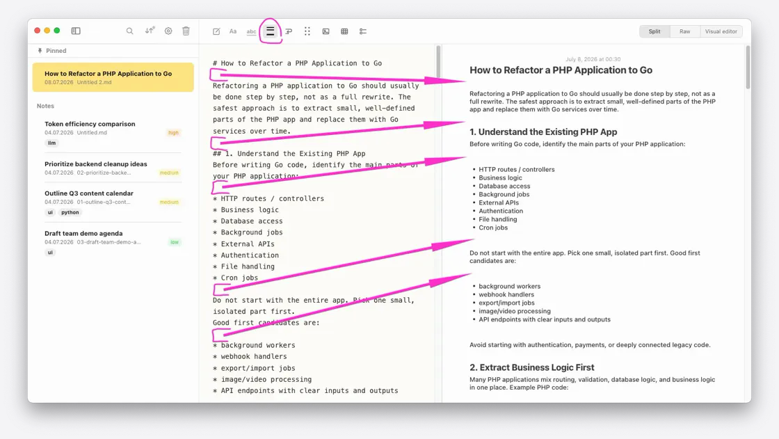Click the preview bullet 'image/video processing'

pyautogui.click(x=515, y=311)
